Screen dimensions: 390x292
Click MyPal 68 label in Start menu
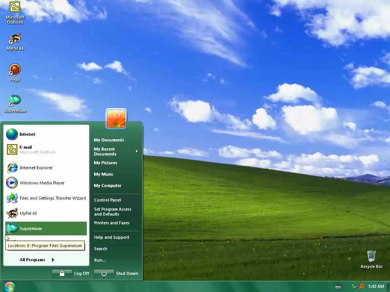point(28,213)
